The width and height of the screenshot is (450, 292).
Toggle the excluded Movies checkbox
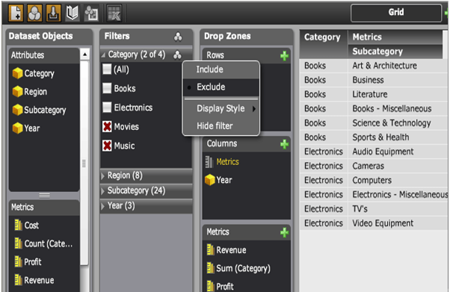click(107, 126)
